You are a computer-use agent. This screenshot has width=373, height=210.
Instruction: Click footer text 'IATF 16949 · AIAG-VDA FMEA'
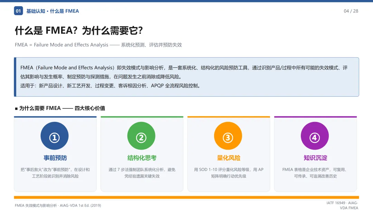(342, 206)
